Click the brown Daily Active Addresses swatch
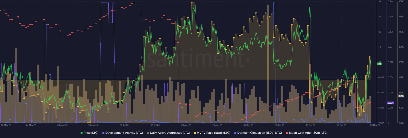This screenshot has height=138, width=408. tap(148, 133)
